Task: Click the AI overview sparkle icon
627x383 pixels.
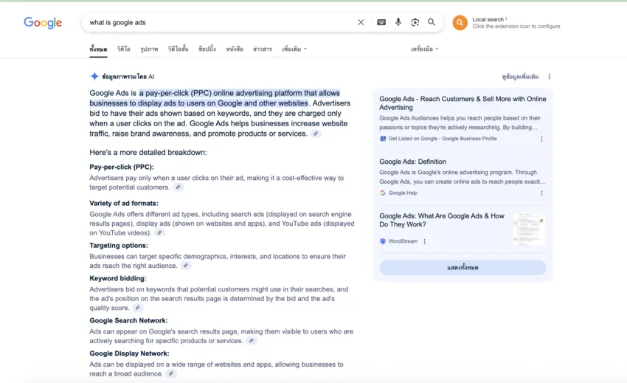Action: point(94,77)
